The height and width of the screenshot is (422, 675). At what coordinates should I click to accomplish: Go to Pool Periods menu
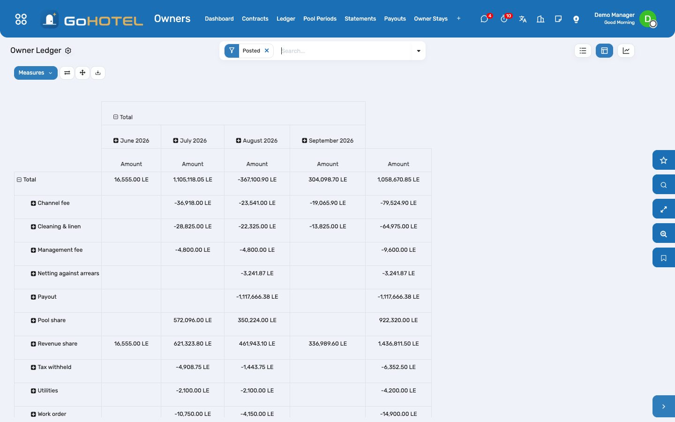pos(320,19)
